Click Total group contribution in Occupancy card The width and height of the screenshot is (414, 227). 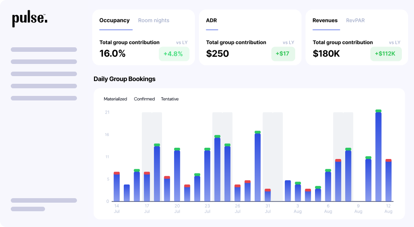[x=130, y=42]
